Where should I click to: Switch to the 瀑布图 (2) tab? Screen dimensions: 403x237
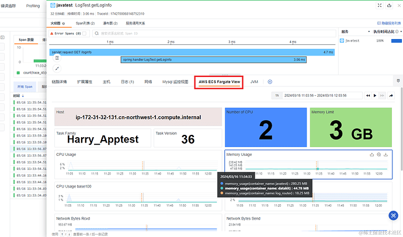[x=110, y=23]
